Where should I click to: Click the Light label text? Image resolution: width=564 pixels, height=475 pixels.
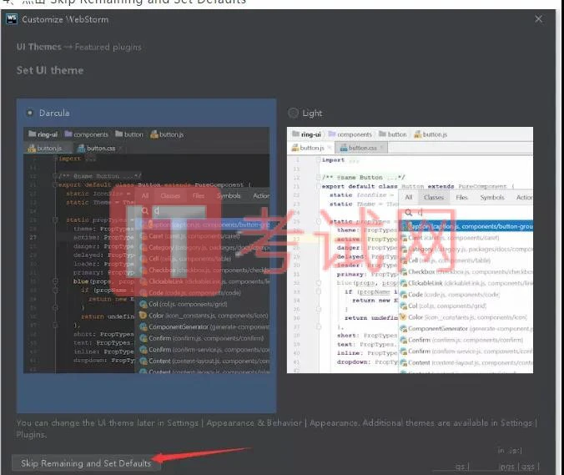point(312,114)
